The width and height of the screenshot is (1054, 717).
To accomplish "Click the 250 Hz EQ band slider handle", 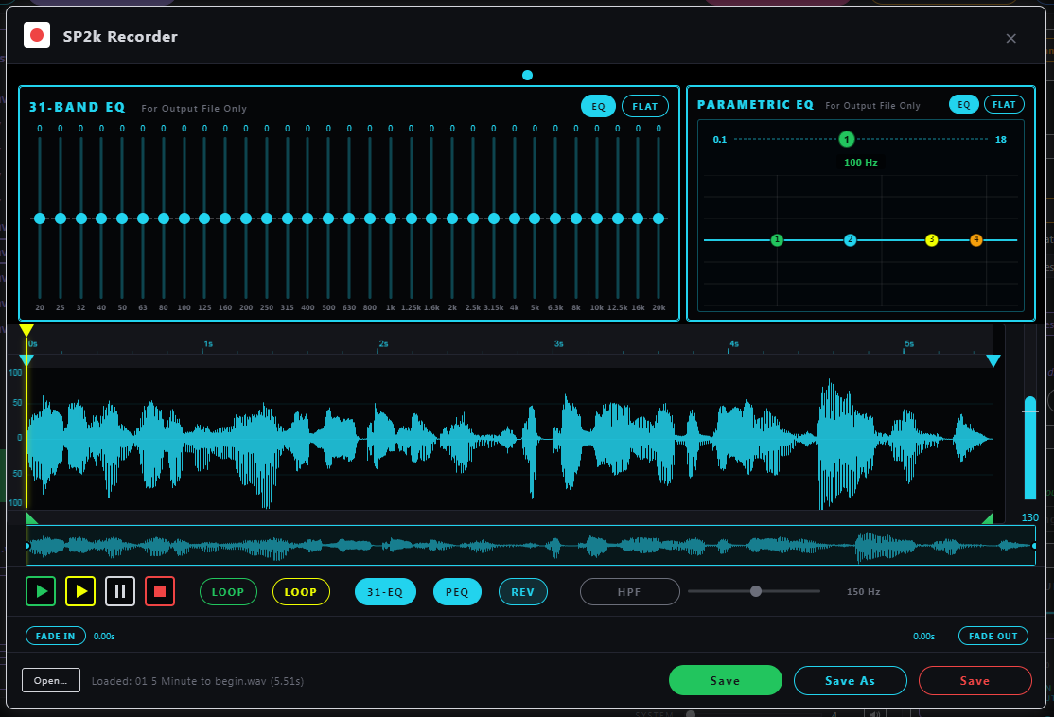I will (x=267, y=219).
